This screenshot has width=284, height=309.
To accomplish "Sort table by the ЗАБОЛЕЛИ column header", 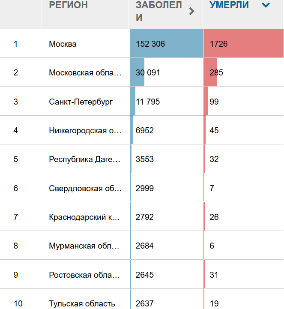I will pos(158,11).
